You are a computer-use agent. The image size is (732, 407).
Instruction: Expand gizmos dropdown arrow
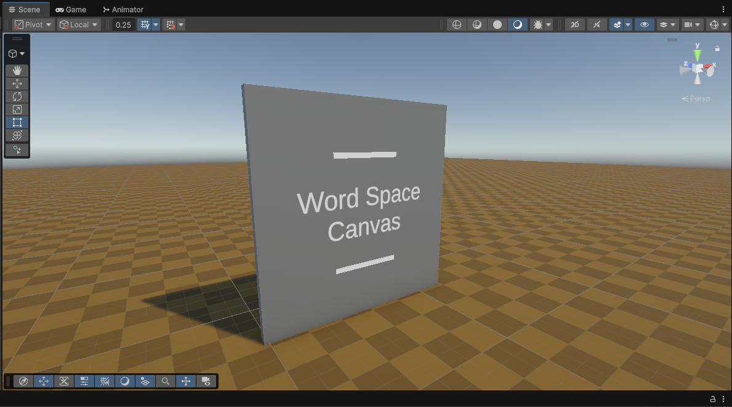click(725, 25)
